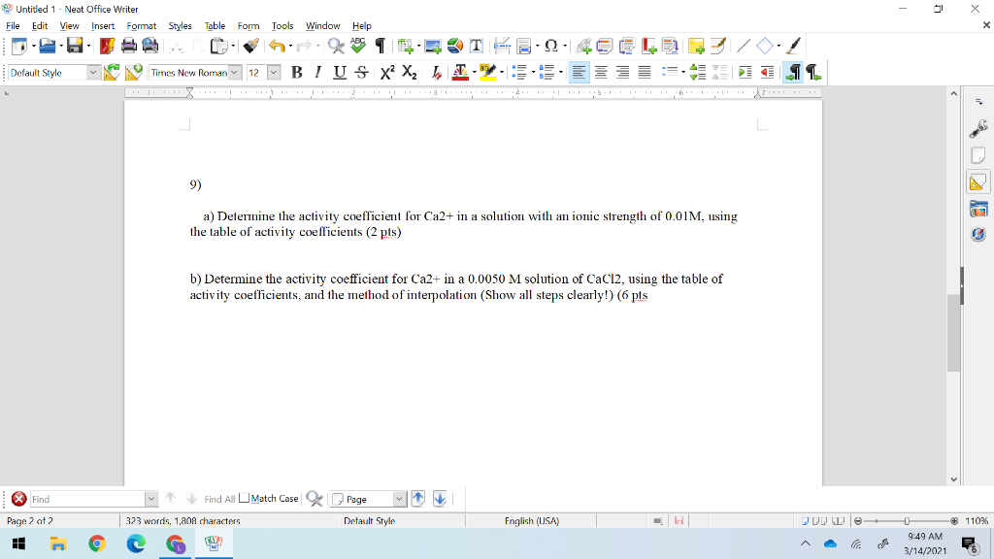
Task: Insert special character omega symbol
Action: click(551, 46)
